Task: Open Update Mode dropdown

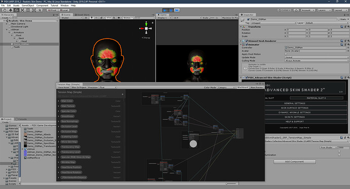Action: pos(317,57)
